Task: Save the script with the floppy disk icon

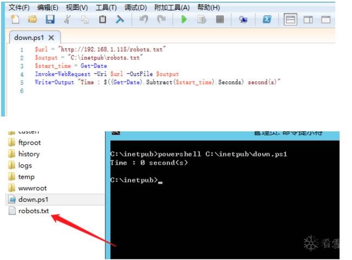Action: click(50, 20)
